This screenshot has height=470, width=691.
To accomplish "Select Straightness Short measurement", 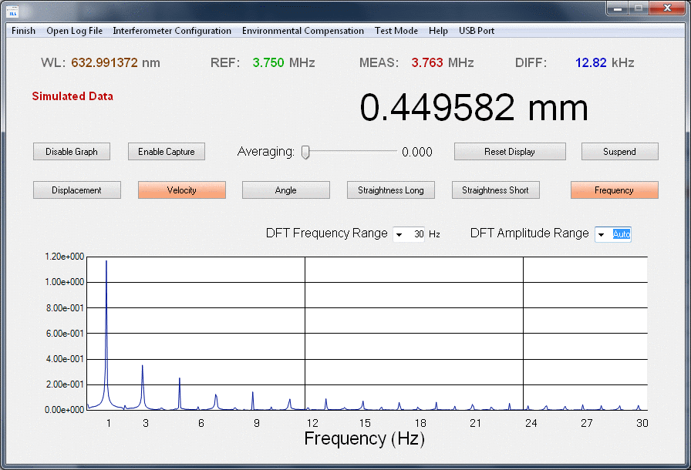I will tap(495, 190).
